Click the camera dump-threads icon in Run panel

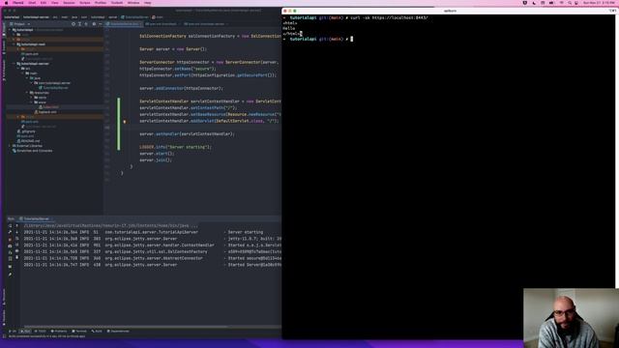(10, 246)
